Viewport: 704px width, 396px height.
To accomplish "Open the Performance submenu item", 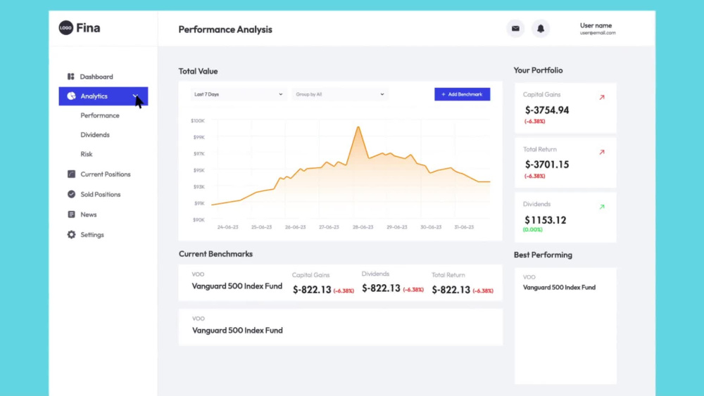I will click(100, 115).
